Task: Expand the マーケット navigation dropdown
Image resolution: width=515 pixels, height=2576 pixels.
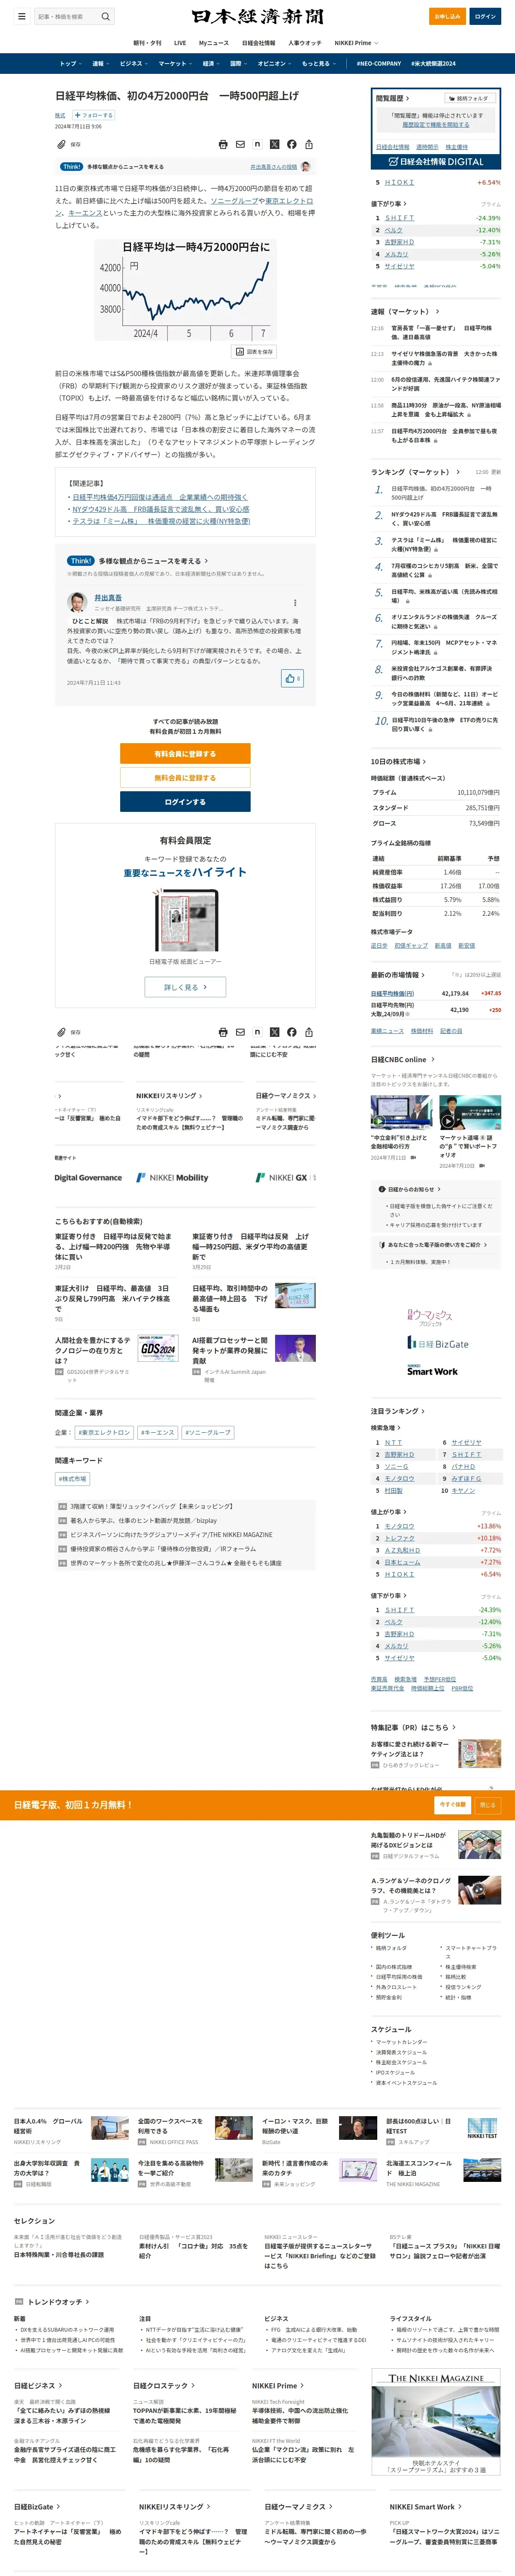Action: pos(175,63)
